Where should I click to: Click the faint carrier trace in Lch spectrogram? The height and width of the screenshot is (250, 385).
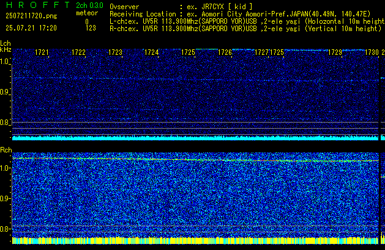click(x=195, y=79)
